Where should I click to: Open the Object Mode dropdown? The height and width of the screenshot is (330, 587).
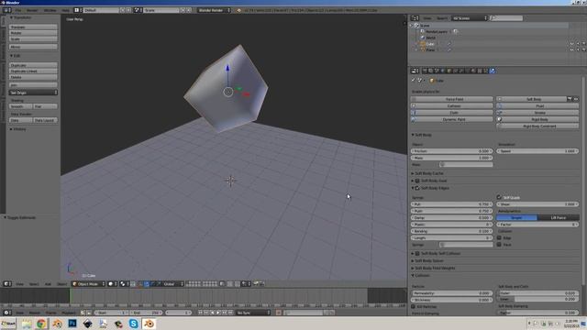point(88,284)
